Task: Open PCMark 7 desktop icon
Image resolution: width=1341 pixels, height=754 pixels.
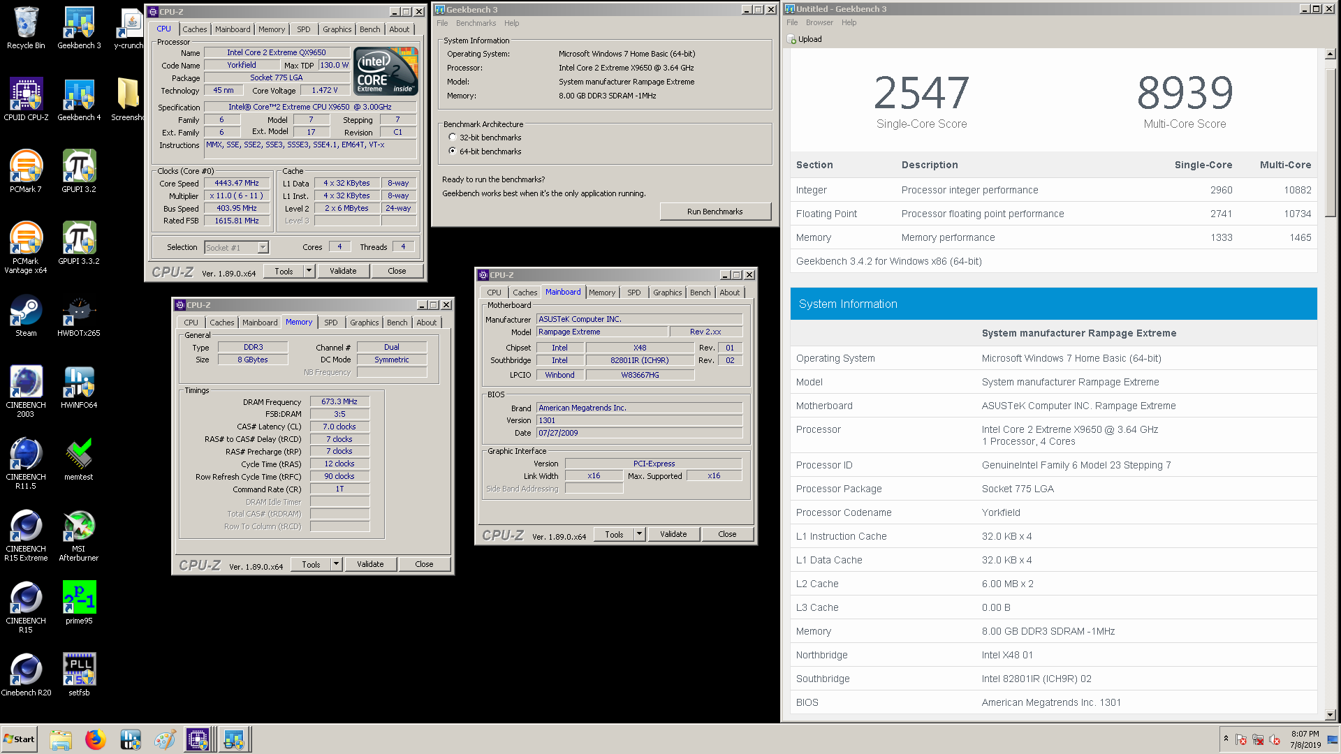Action: pos(26,171)
